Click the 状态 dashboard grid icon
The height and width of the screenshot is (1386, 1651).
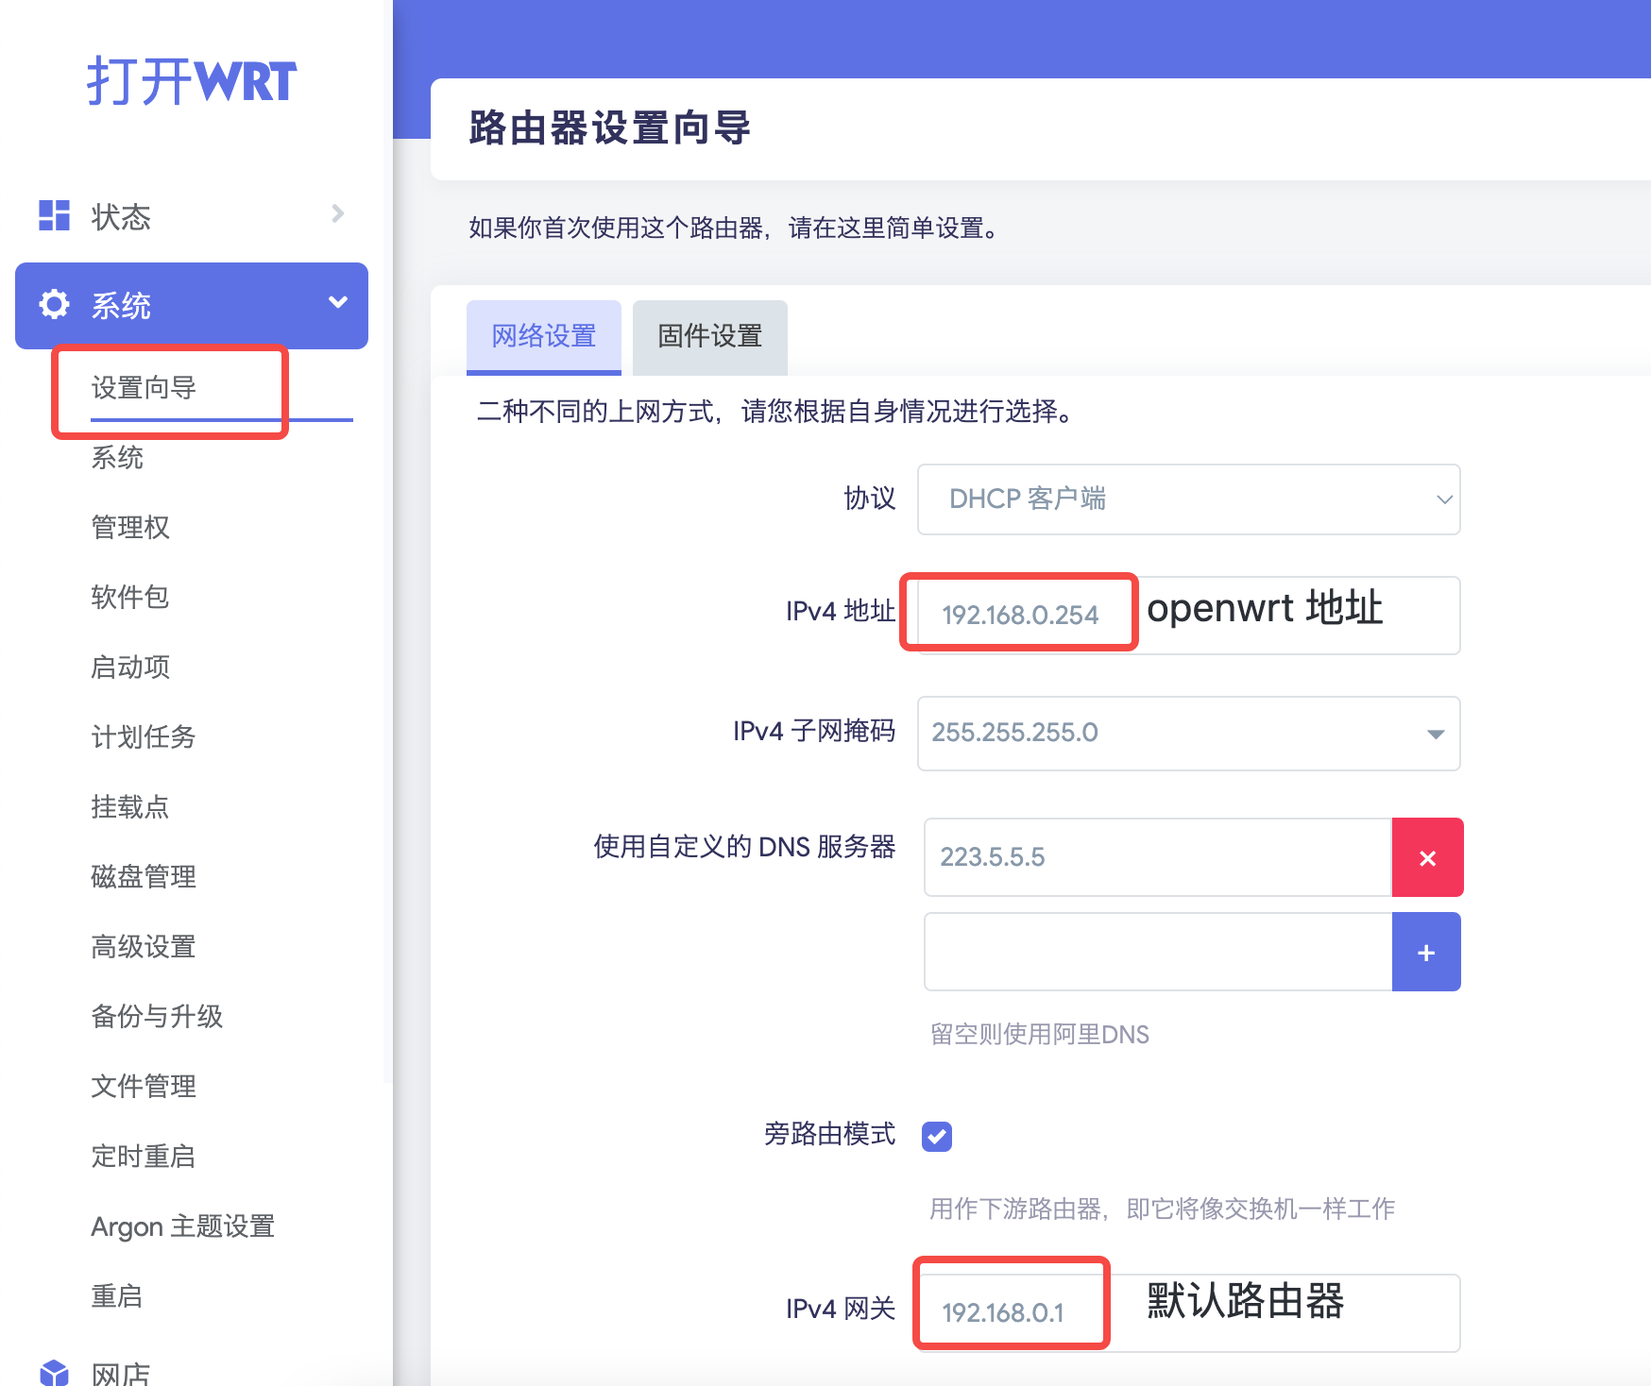tap(54, 215)
